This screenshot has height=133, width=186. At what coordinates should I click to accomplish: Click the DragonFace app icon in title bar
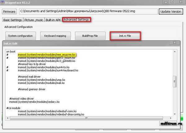(x=2, y=2)
